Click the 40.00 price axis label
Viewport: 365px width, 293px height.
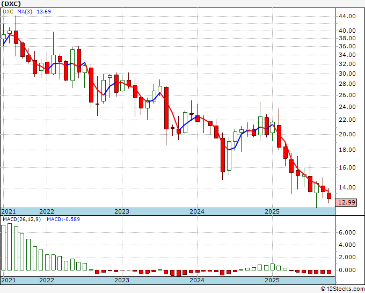(347, 31)
